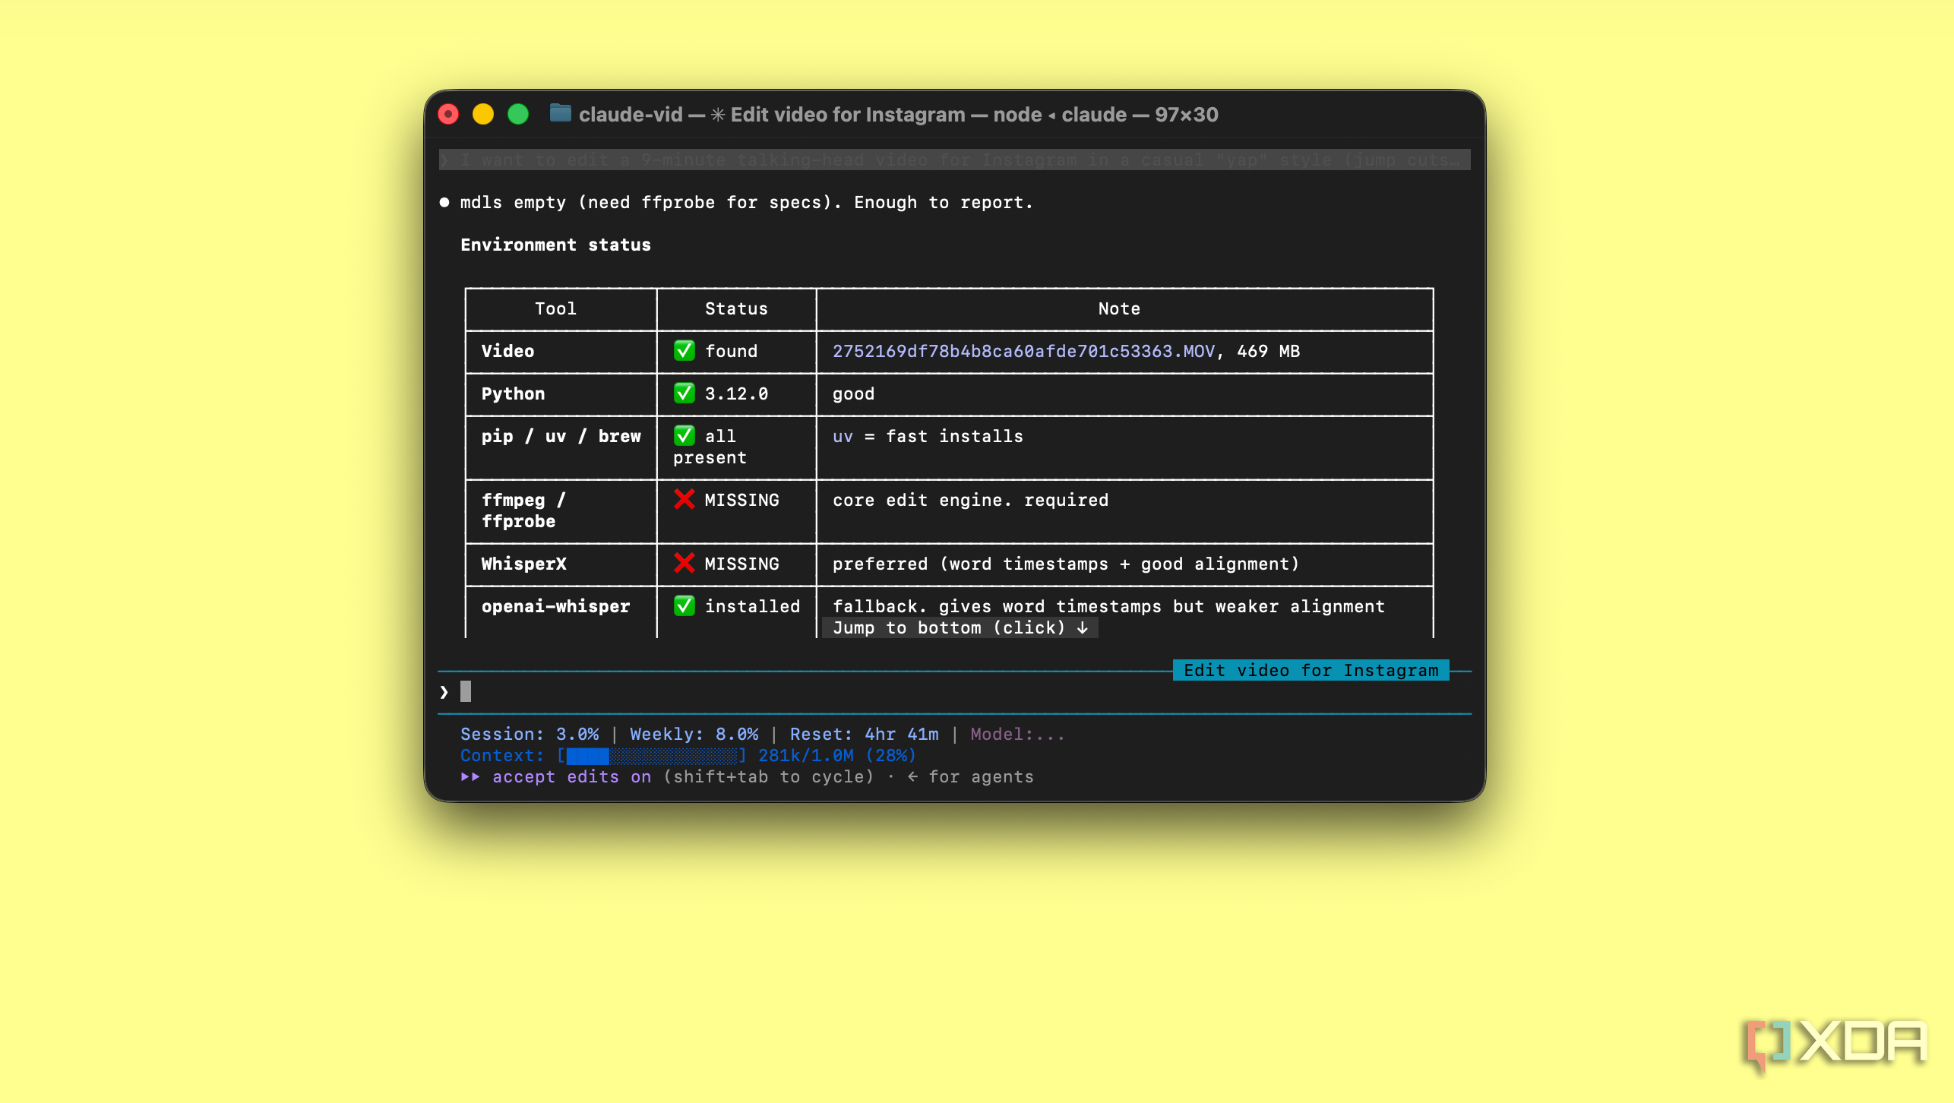Click the terminal window title text

click(x=898, y=115)
